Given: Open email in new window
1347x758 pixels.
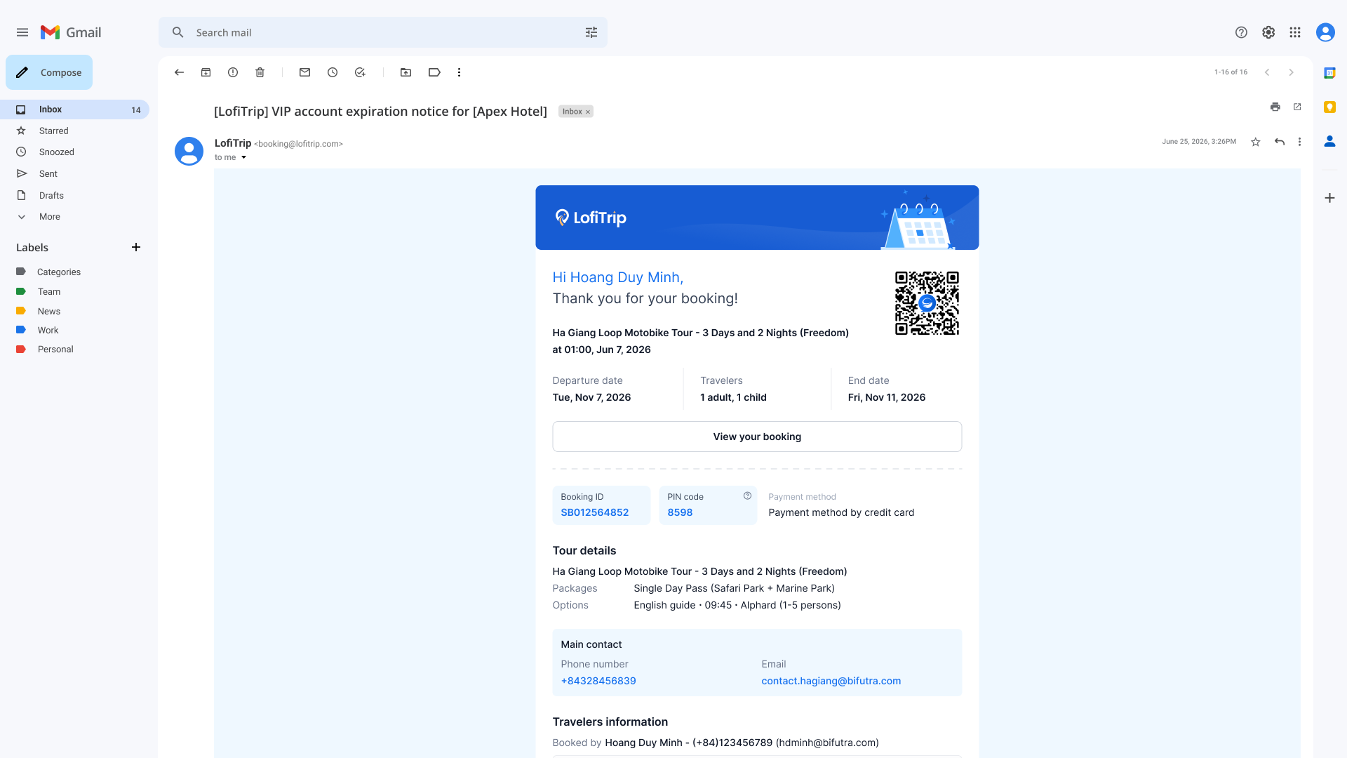Looking at the screenshot, I should 1297,107.
